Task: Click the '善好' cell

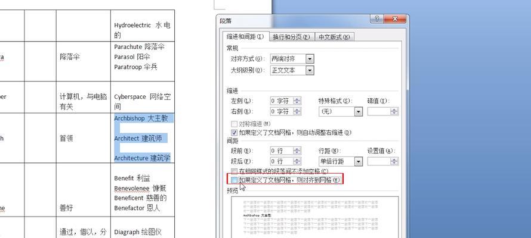Action: click(x=84, y=190)
